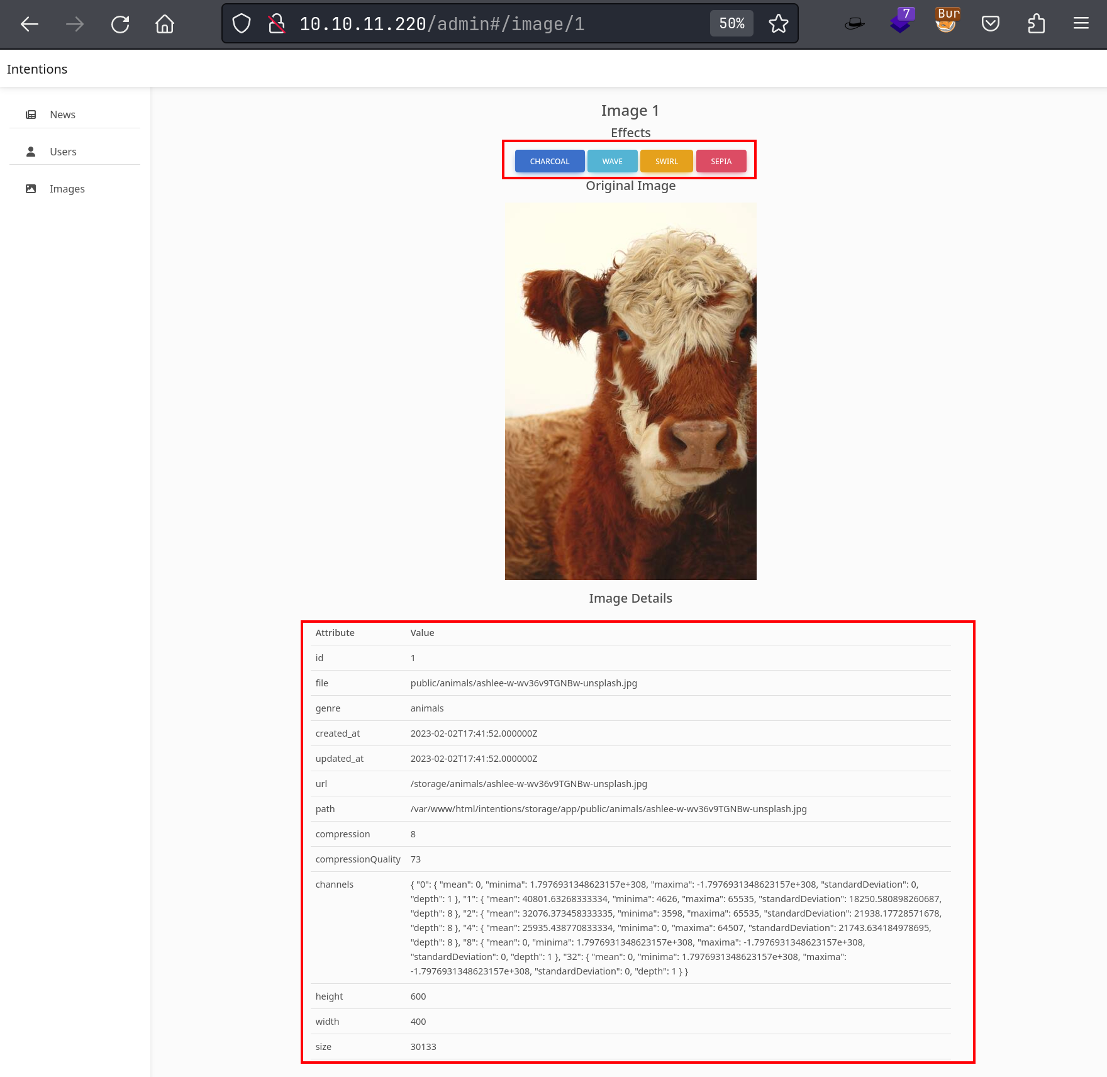This screenshot has width=1107, height=1077.
Task: Click the Intentions site title
Action: 37,69
